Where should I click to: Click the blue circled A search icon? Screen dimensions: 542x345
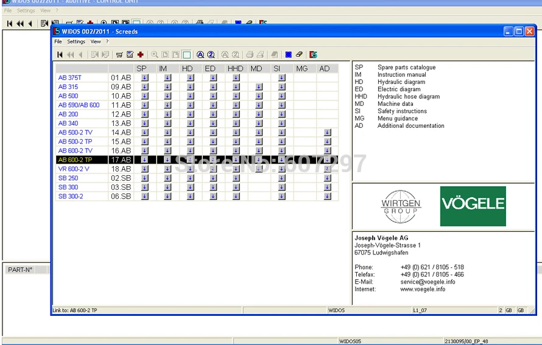point(200,55)
